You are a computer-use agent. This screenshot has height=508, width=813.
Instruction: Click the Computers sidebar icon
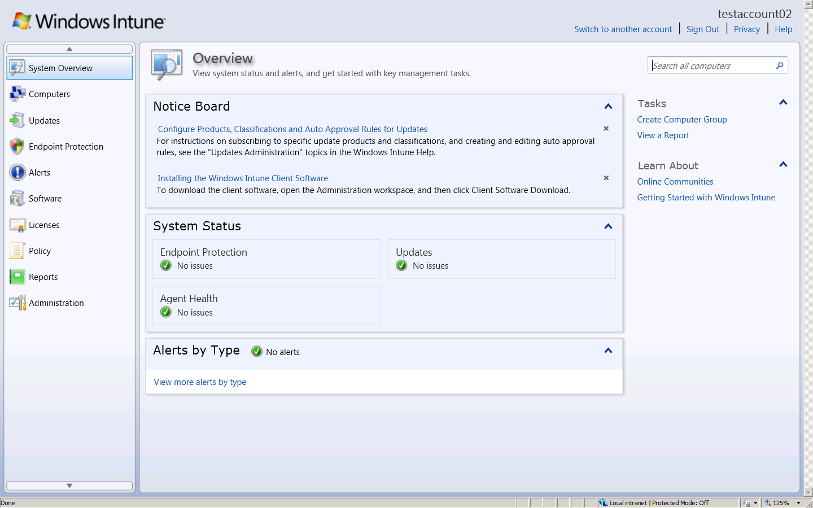(18, 94)
